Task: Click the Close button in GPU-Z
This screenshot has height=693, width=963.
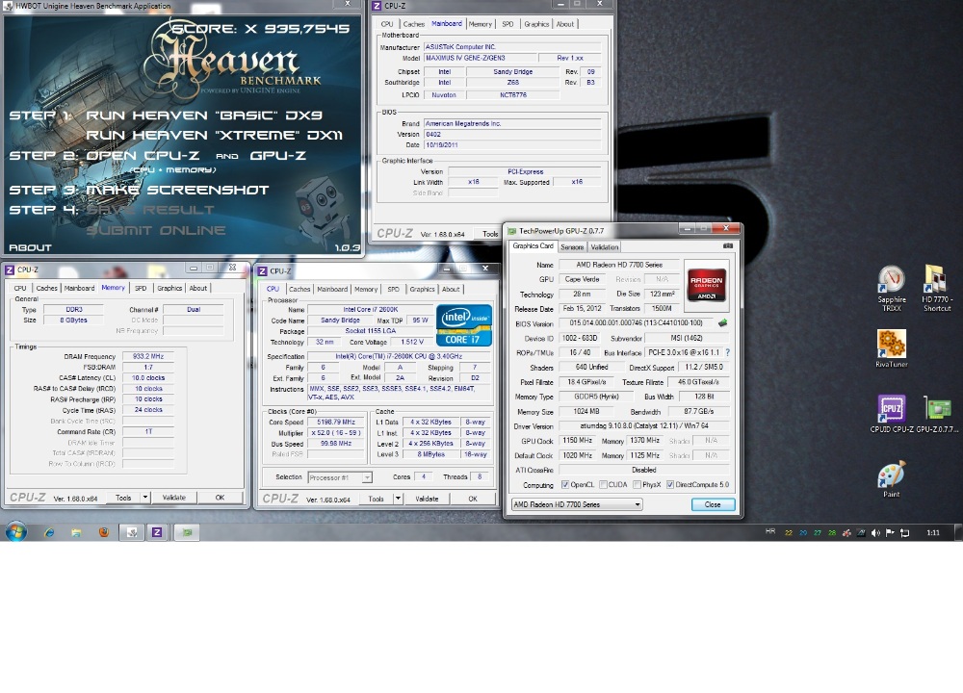Action: 713,504
